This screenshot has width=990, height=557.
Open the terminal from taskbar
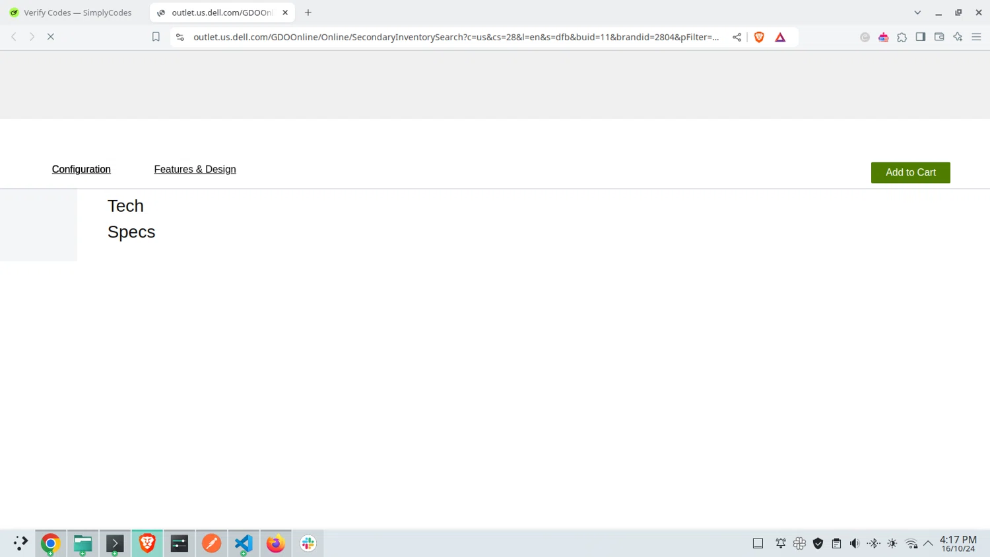115,543
